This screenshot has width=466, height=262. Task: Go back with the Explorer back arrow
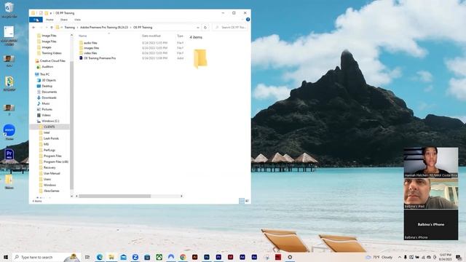coord(33,28)
